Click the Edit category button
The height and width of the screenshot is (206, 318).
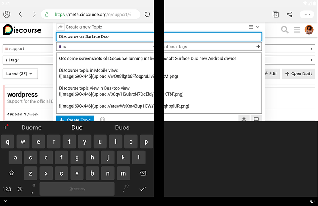tap(272, 74)
